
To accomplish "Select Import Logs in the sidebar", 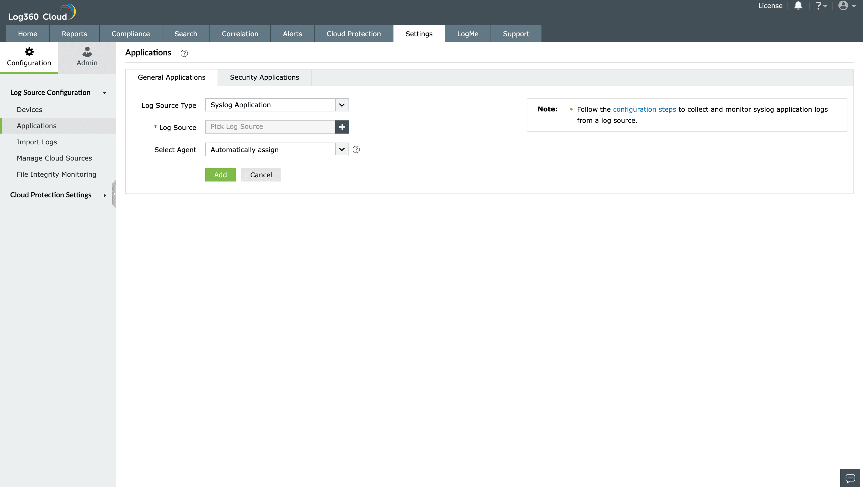I will pyautogui.click(x=37, y=142).
